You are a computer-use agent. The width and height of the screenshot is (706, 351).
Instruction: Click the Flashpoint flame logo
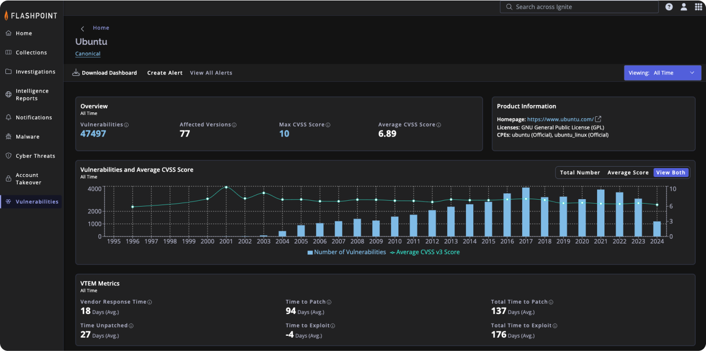click(x=6, y=15)
